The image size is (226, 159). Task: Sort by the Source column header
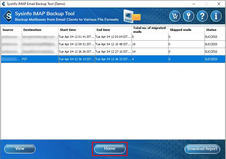[11, 30]
